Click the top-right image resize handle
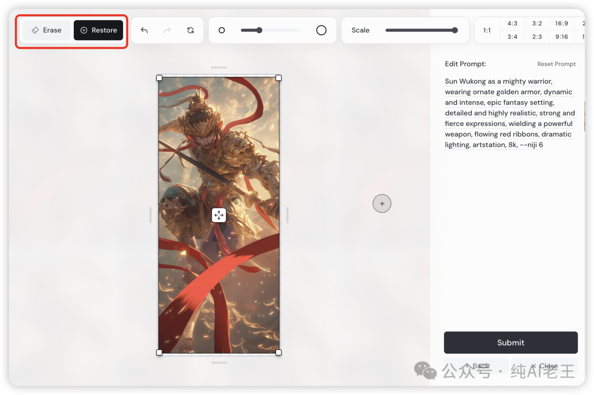 pos(278,78)
